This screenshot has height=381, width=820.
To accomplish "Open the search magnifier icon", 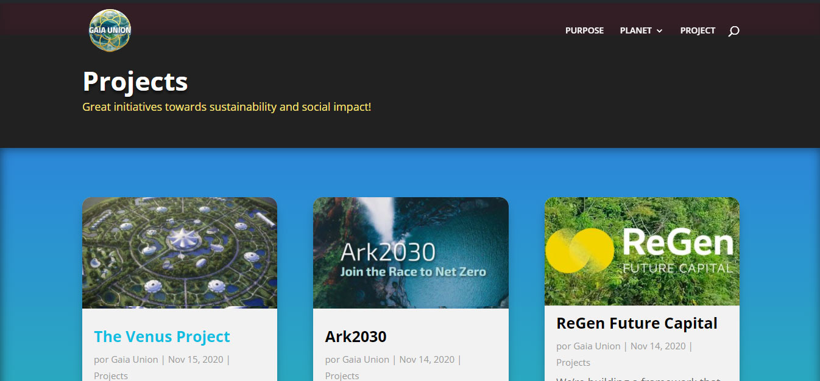I will coord(733,31).
